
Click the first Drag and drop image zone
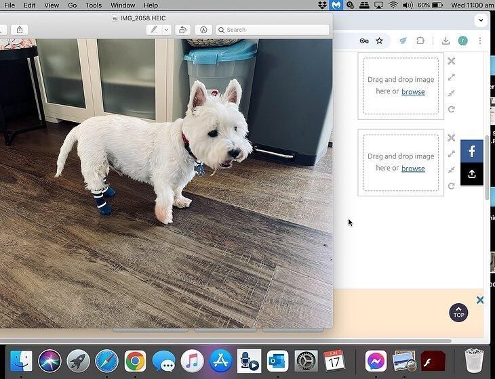(401, 86)
